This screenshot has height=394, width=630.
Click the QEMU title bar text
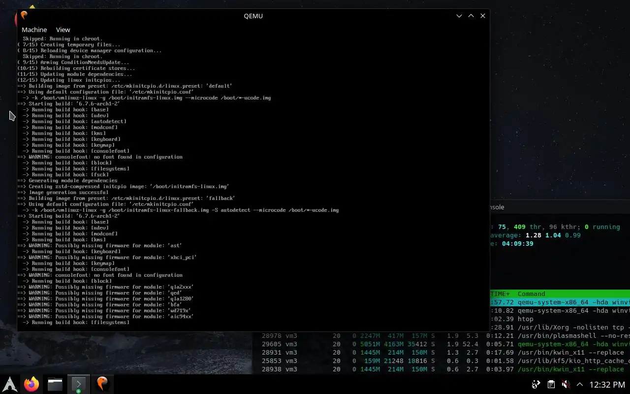tap(253, 16)
